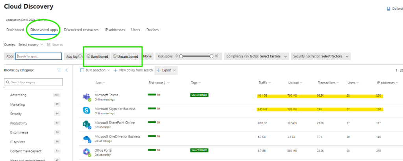Screen dimensions: 403x161
Task: Toggle the None app tag filter
Action: [x=147, y=56]
